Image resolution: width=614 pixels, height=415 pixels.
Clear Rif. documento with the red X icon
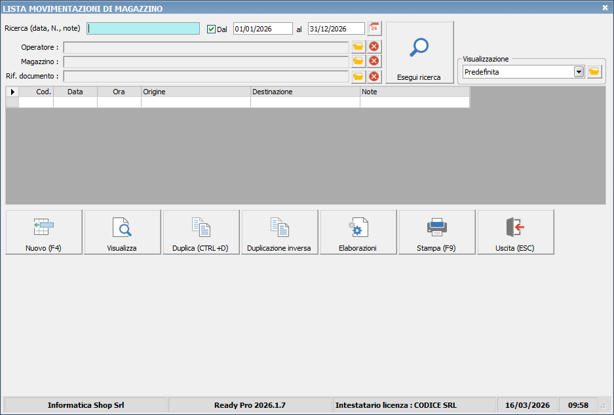pyautogui.click(x=374, y=76)
